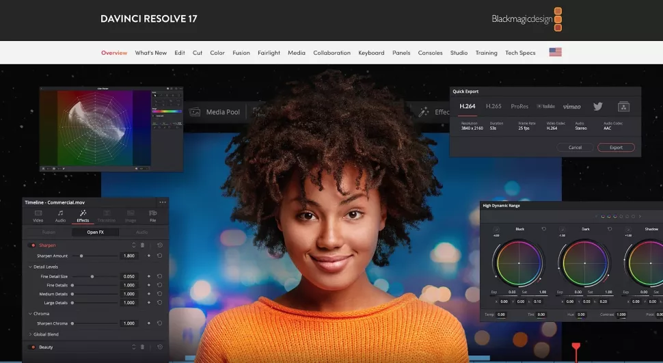Click the Sharpen Amount value field 1.800
This screenshot has height=363, width=663.
coord(129,256)
